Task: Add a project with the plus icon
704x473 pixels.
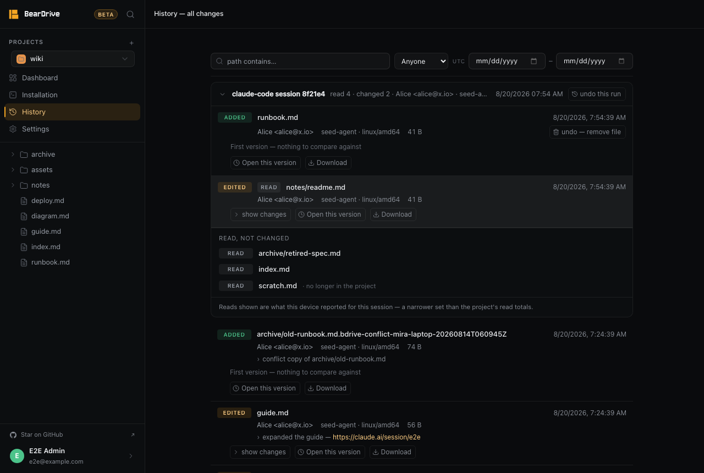Action: coord(131,43)
